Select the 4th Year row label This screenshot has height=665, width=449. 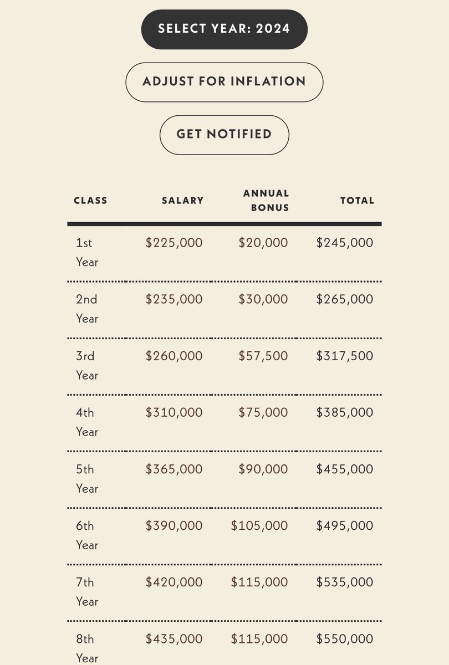pos(87,422)
